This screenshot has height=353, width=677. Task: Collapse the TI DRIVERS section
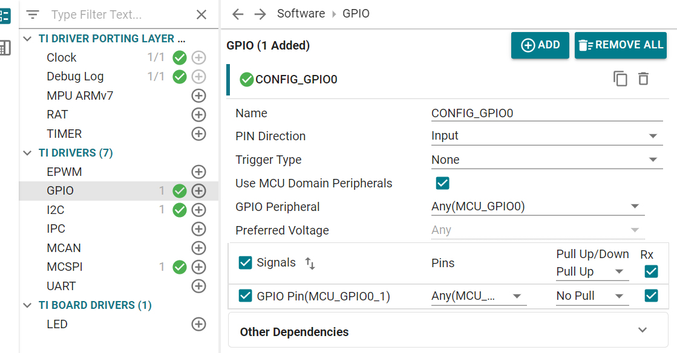[27, 153]
